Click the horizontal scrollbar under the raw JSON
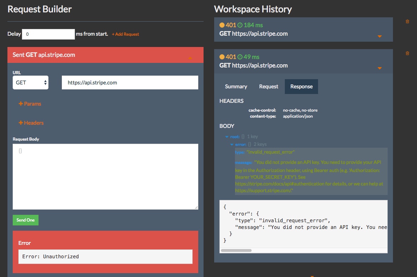 236,251
